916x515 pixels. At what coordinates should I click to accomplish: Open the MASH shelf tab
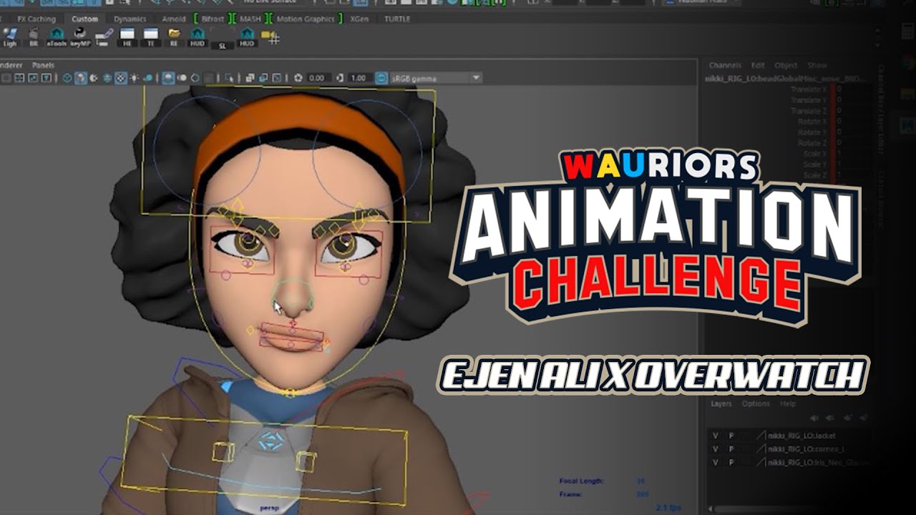(x=250, y=19)
